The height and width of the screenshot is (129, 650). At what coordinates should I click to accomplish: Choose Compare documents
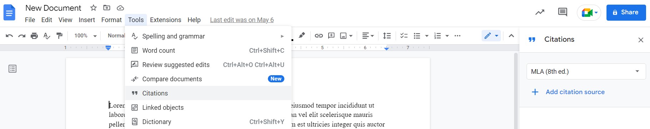coord(208,79)
